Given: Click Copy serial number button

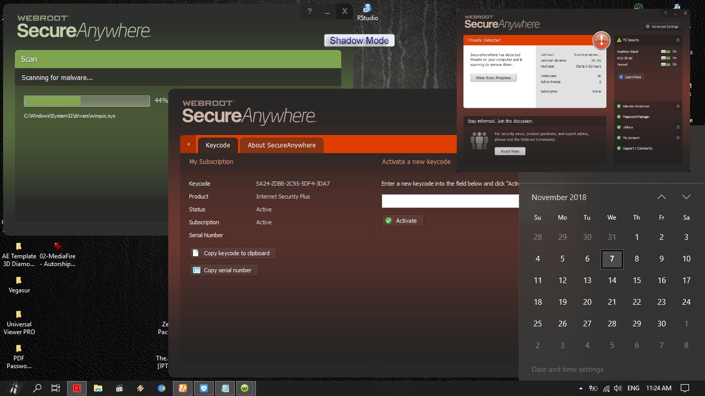Looking at the screenshot, I should [x=224, y=270].
